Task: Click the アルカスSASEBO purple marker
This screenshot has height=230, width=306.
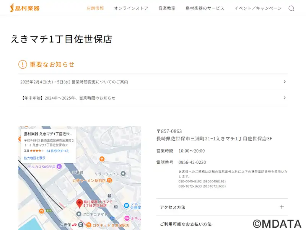Action: [x=59, y=166]
